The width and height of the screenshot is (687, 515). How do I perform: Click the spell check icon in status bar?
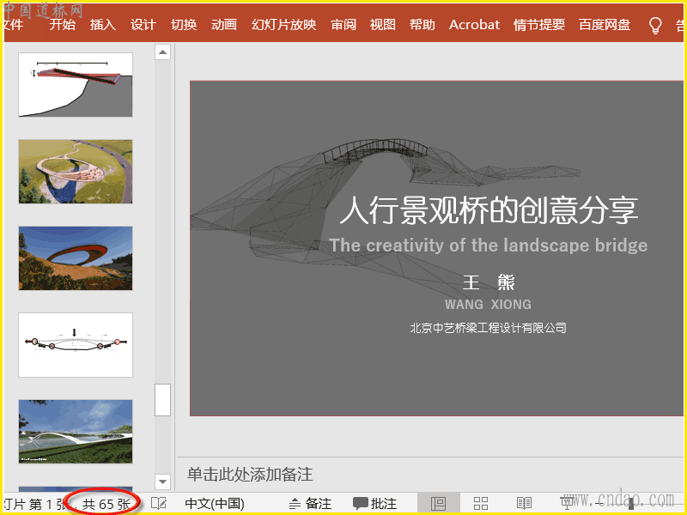tap(159, 504)
